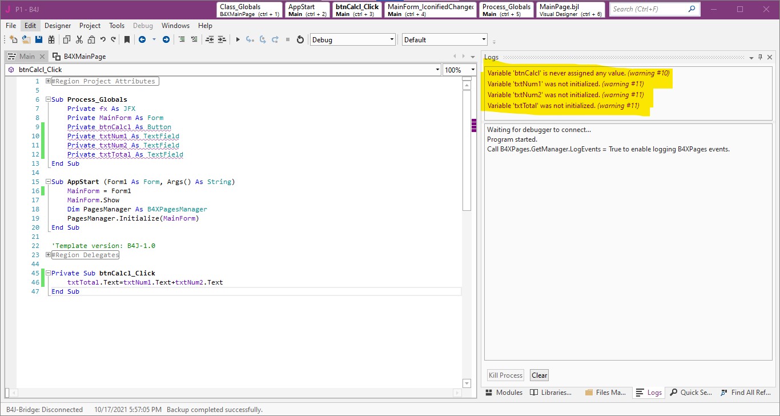Open the Project menu
Viewport: 780px width, 416px height.
tap(90, 26)
